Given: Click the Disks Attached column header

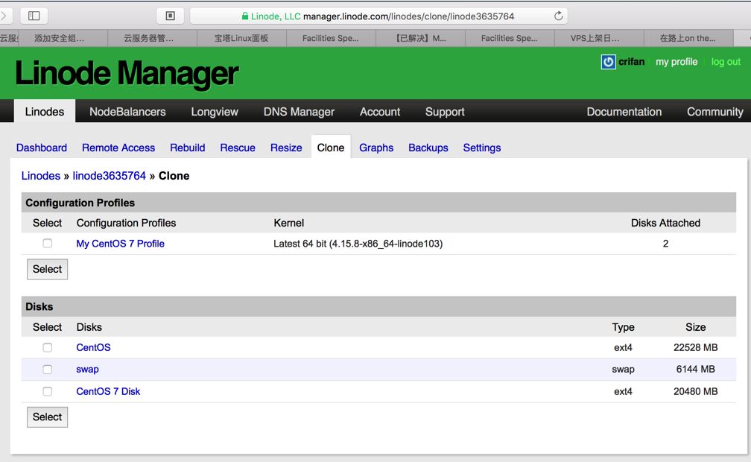Looking at the screenshot, I should click(665, 223).
